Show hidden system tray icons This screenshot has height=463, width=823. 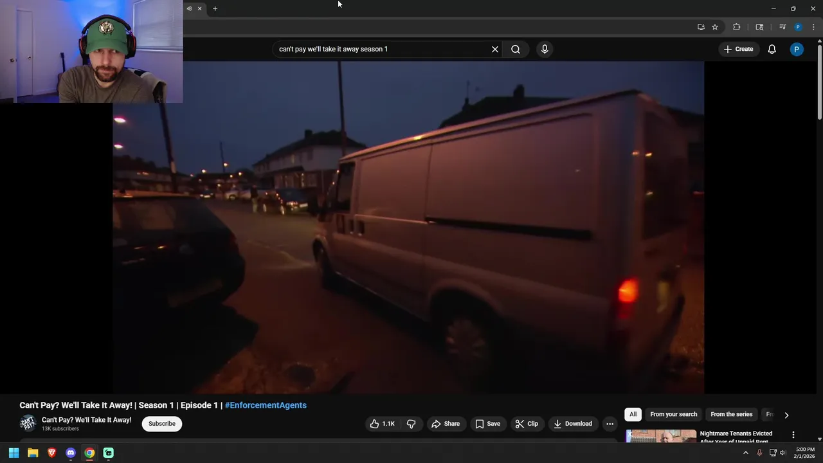pyautogui.click(x=746, y=453)
